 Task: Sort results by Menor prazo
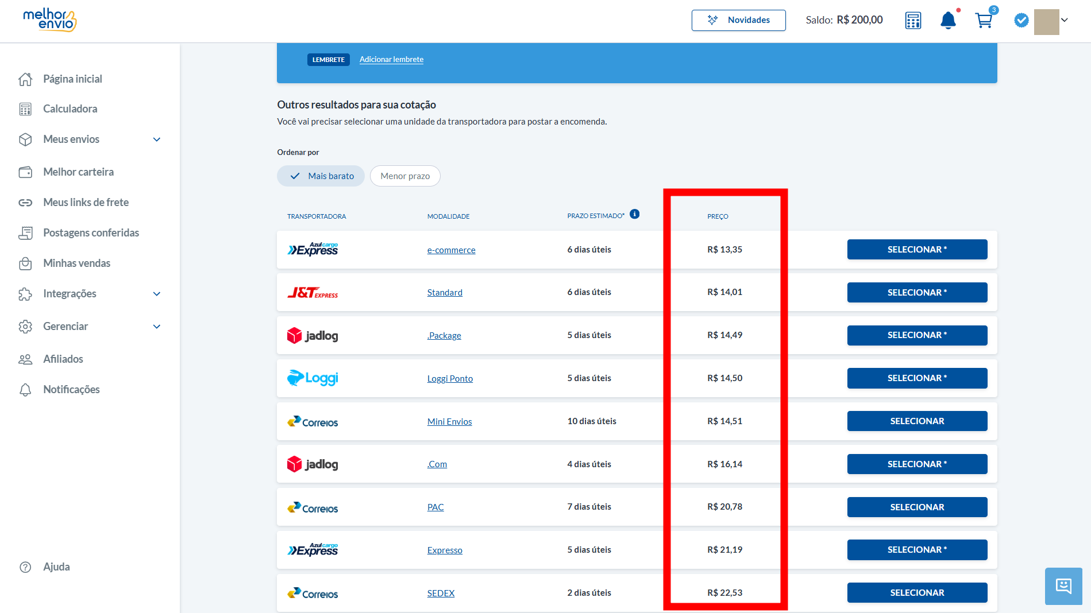405,176
